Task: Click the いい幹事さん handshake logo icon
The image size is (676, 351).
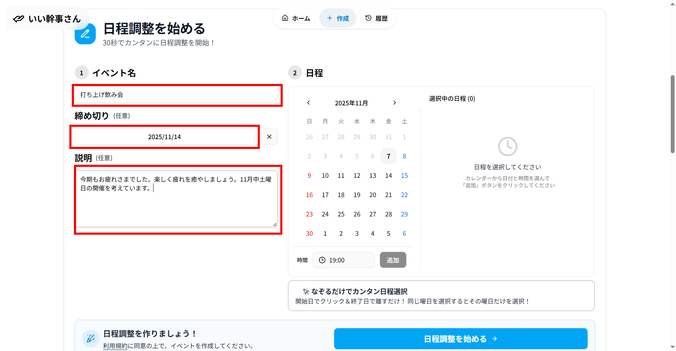Action: coord(19,19)
